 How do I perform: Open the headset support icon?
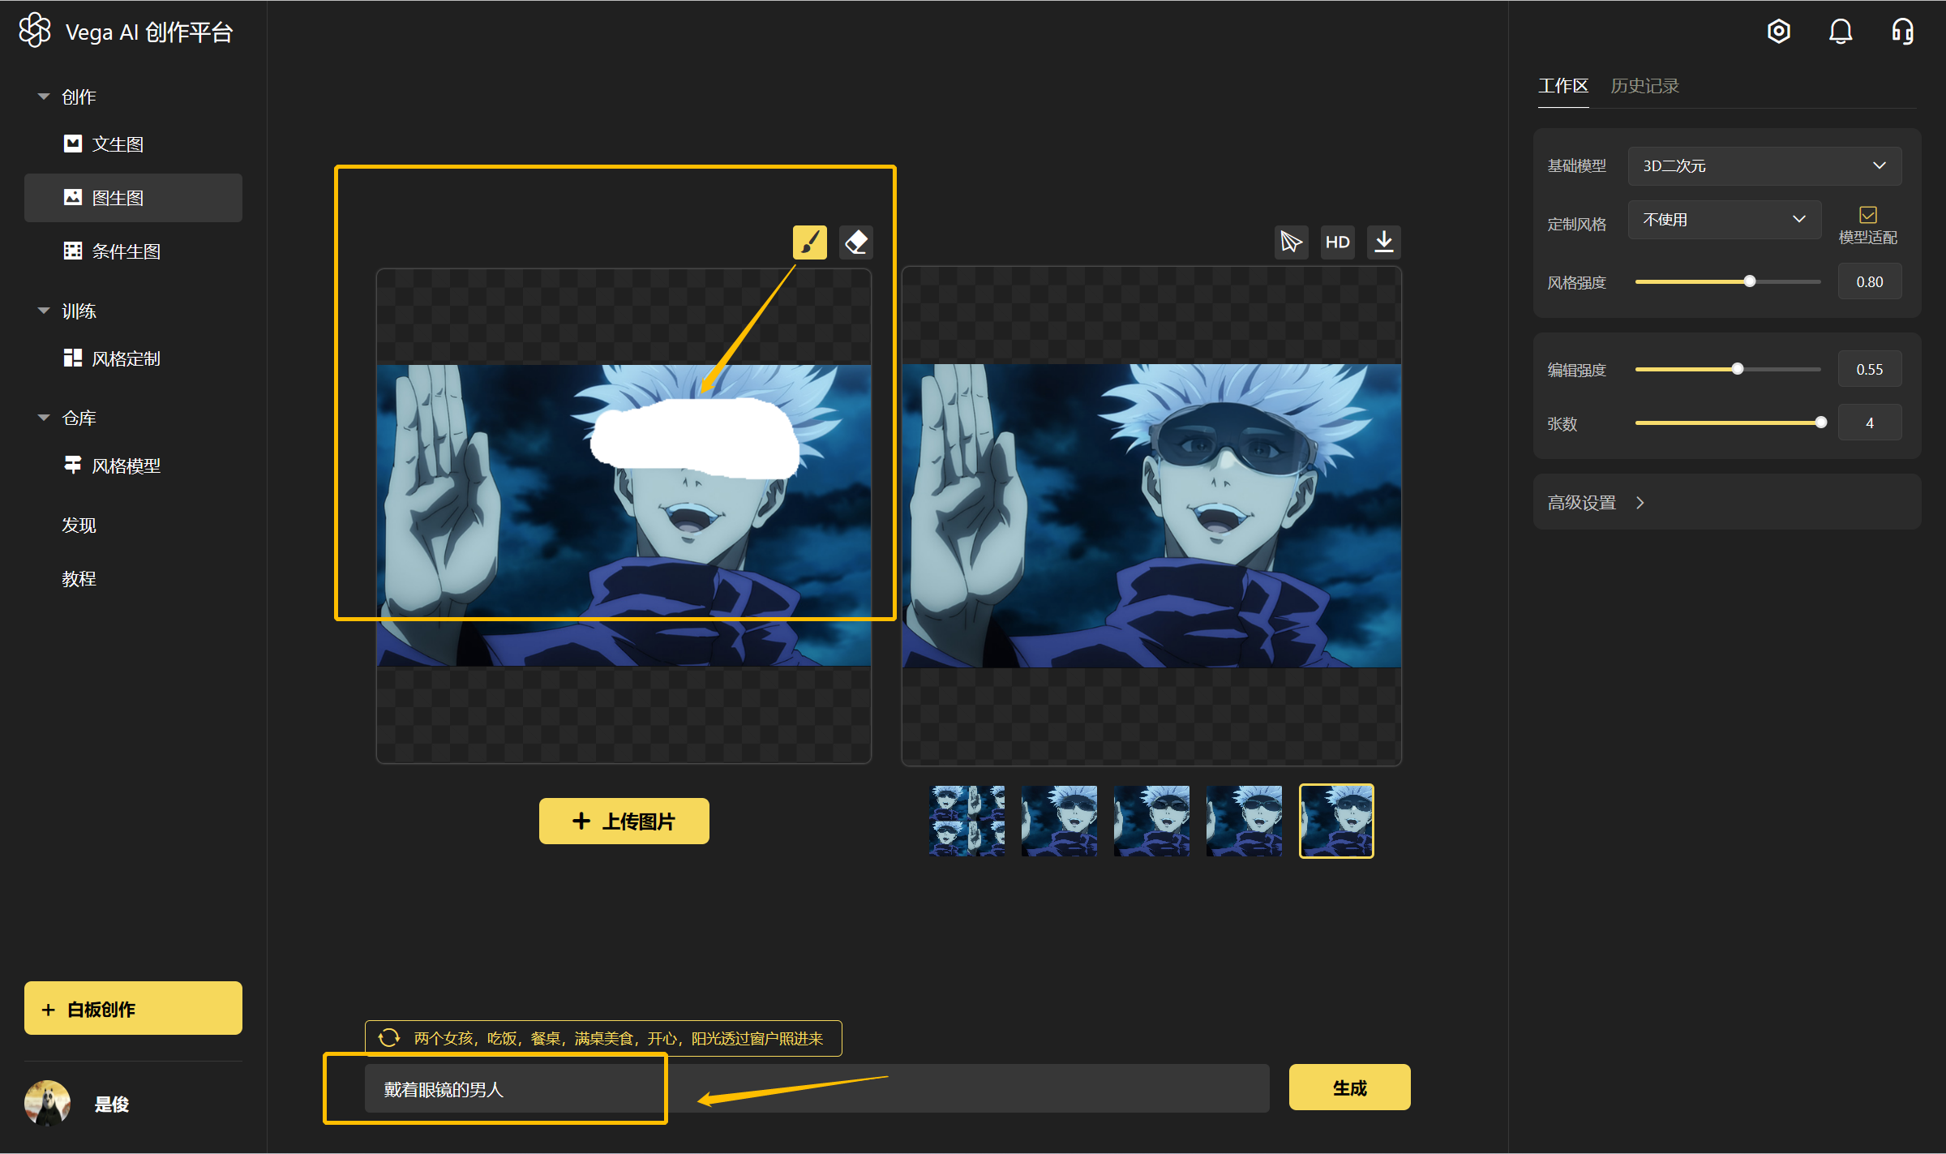coord(1902,32)
